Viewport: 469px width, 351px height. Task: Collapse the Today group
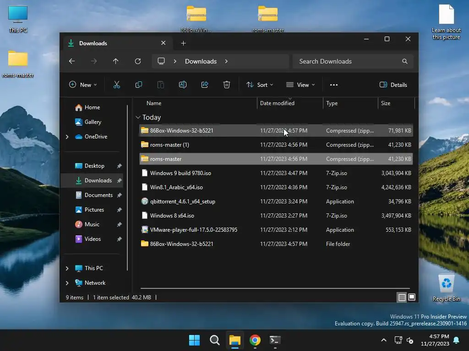[x=138, y=117]
